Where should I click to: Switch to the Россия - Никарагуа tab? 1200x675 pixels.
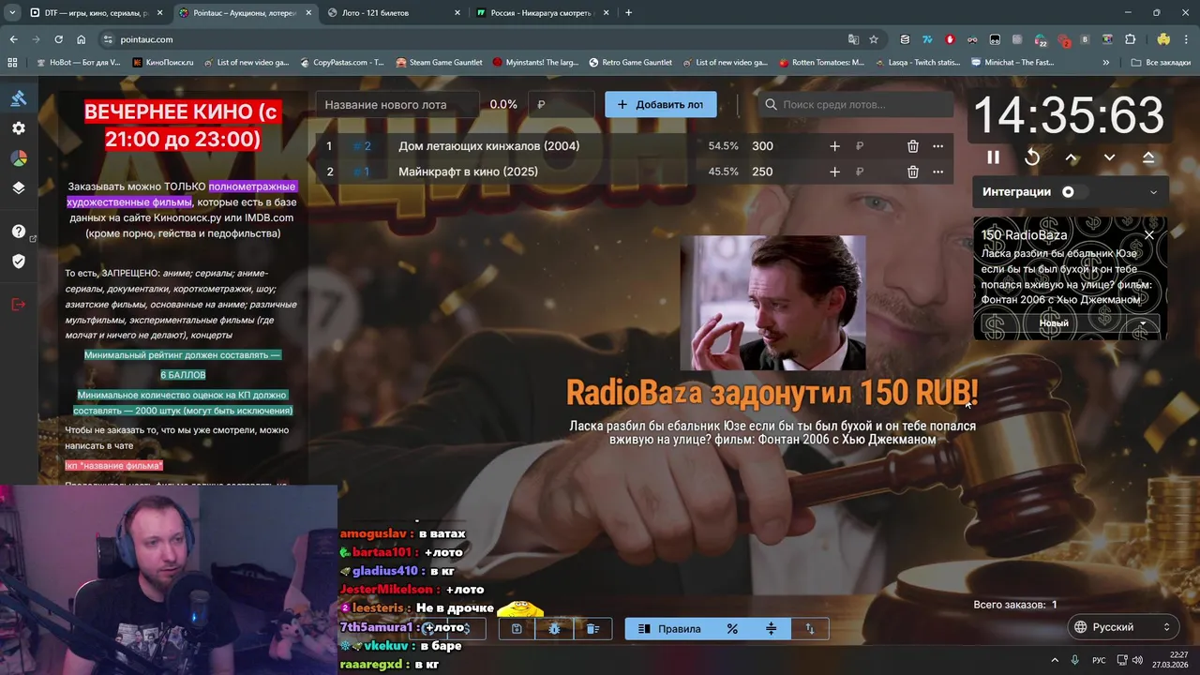point(542,12)
